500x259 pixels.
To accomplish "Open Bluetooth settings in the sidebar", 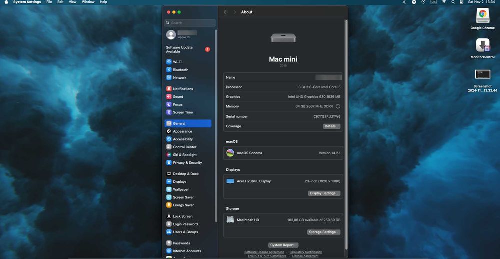I will 188,70.
